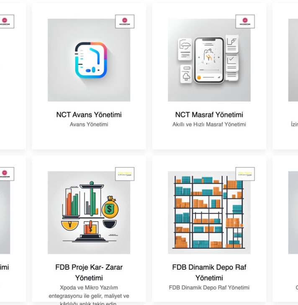Open the NCT Masraf Yönetimi title link
This screenshot has width=298, height=305.
point(209,114)
